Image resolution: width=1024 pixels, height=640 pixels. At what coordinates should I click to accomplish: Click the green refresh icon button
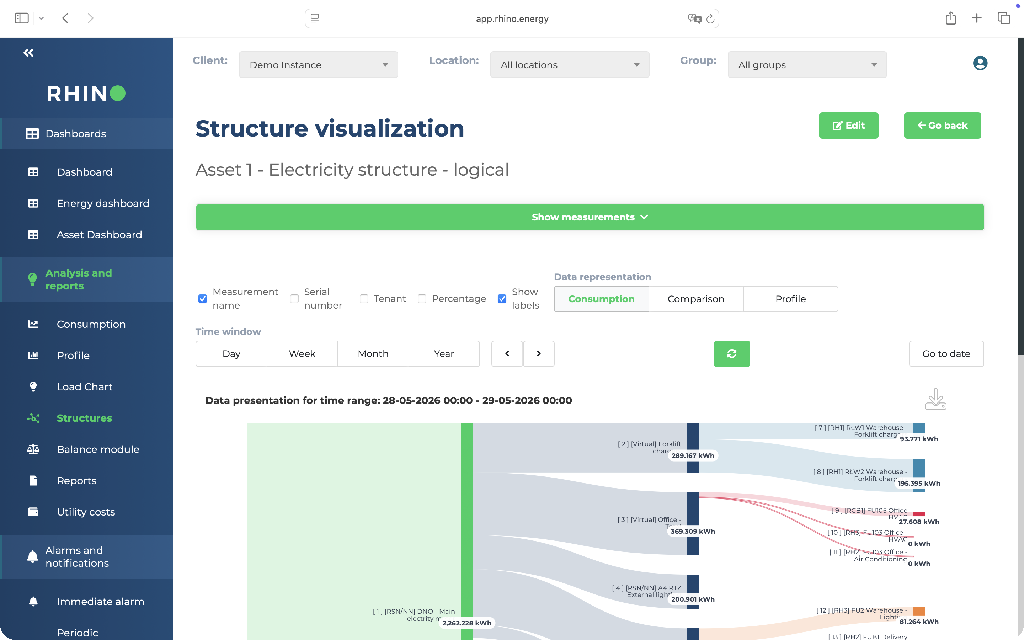click(732, 353)
